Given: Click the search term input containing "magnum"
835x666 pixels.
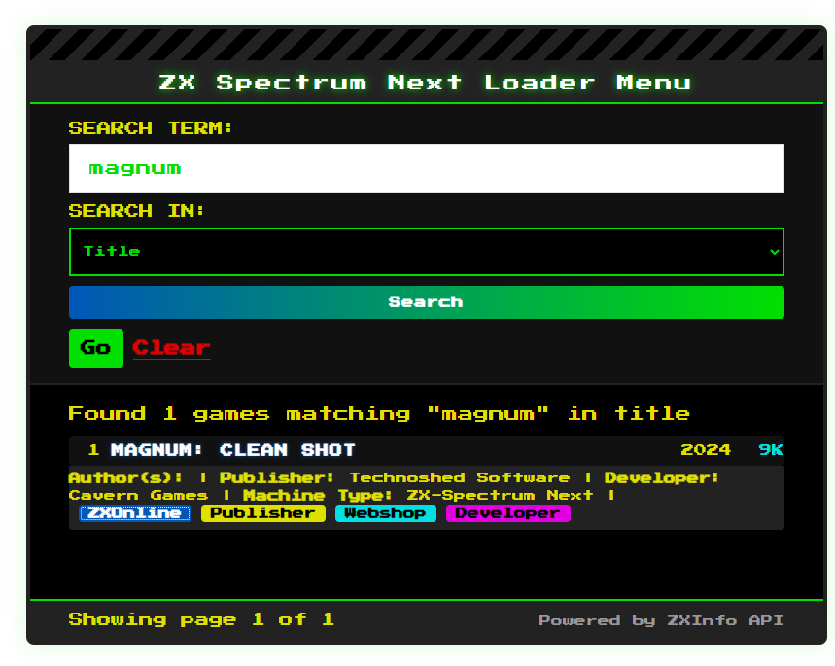Looking at the screenshot, I should (x=426, y=168).
